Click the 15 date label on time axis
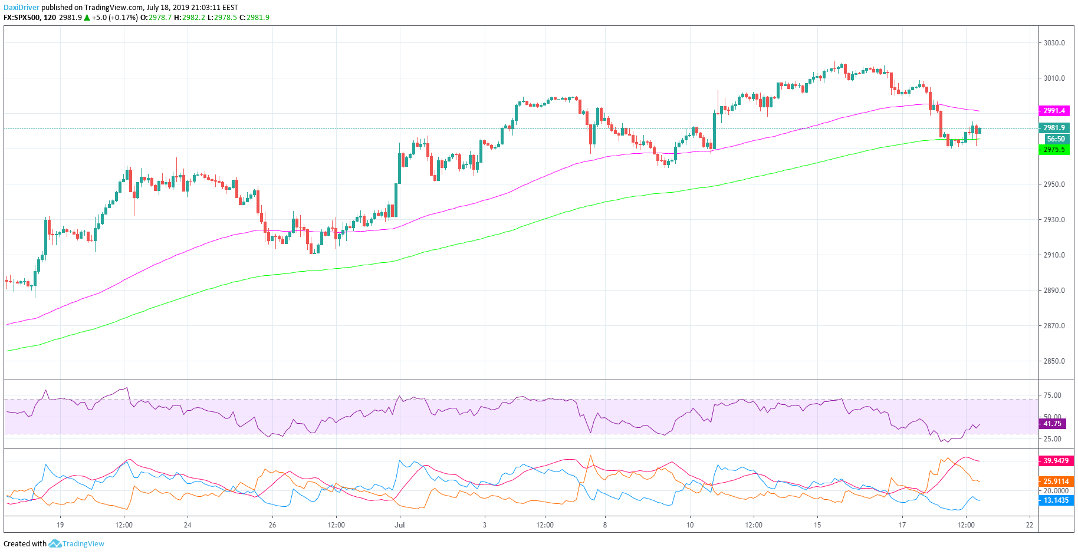This screenshot has height=554, width=1078. pos(817,525)
